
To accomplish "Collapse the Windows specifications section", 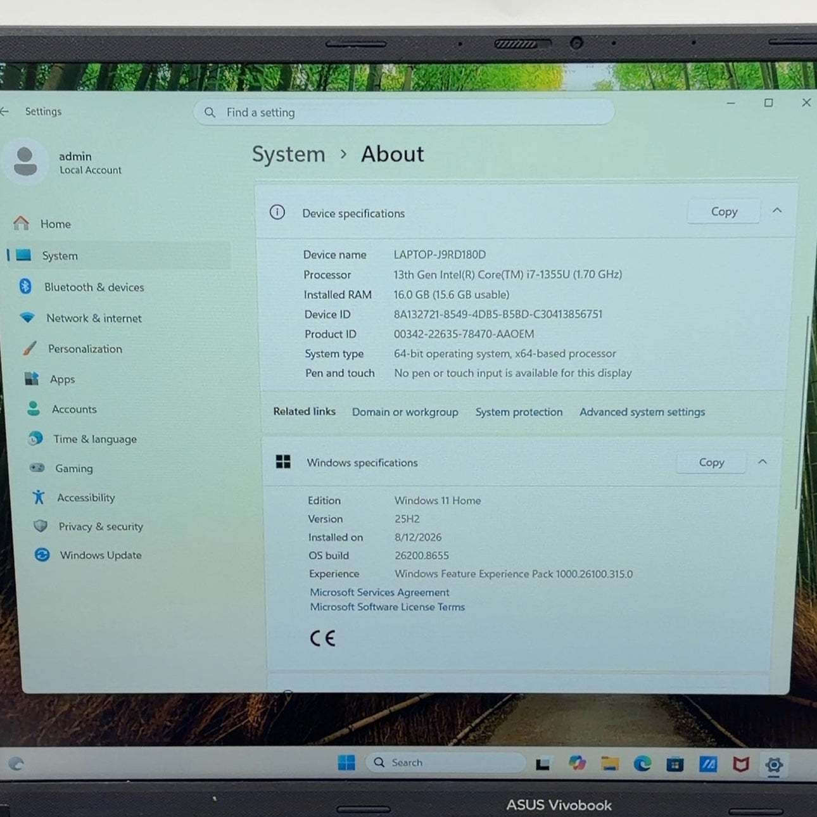I will (x=763, y=462).
